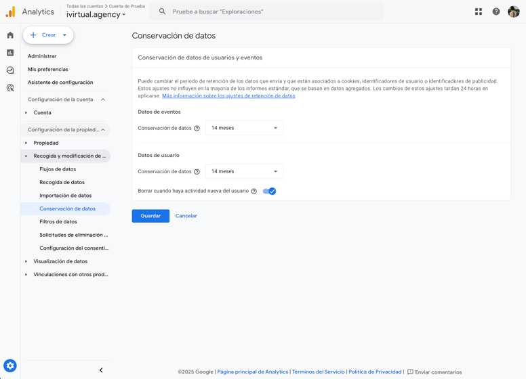The width and height of the screenshot is (526, 379).
Task: Collapse the sidebar with the chevron arrow
Action: point(101,370)
